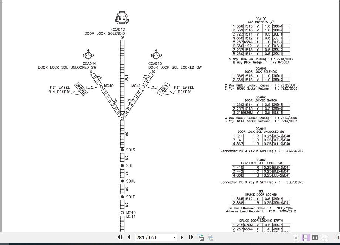Click the CCA044 round connector symbol
340x245 pixels.
[88, 56]
